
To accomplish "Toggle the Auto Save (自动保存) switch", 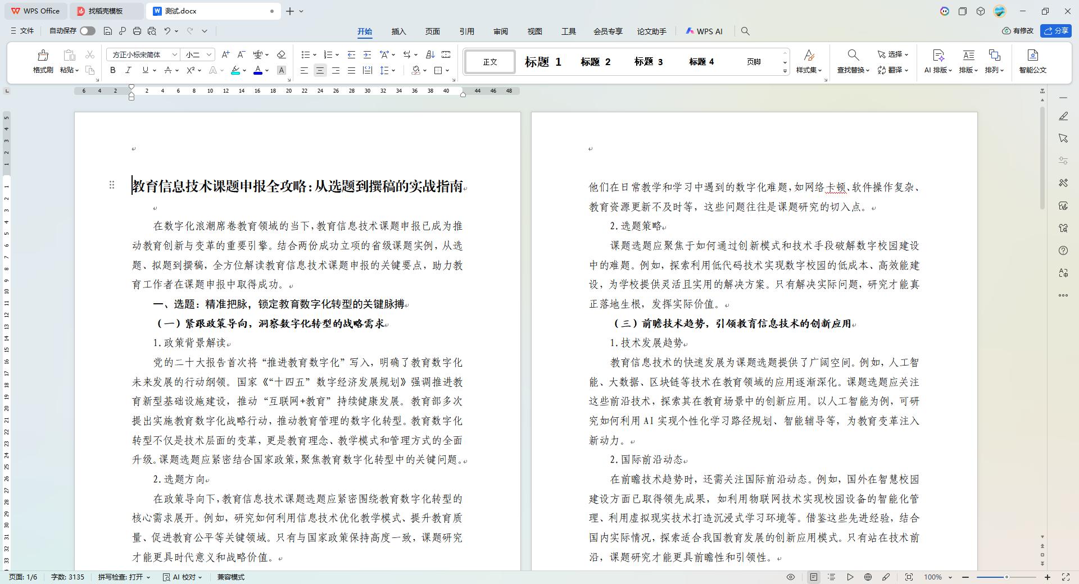I will (87, 31).
